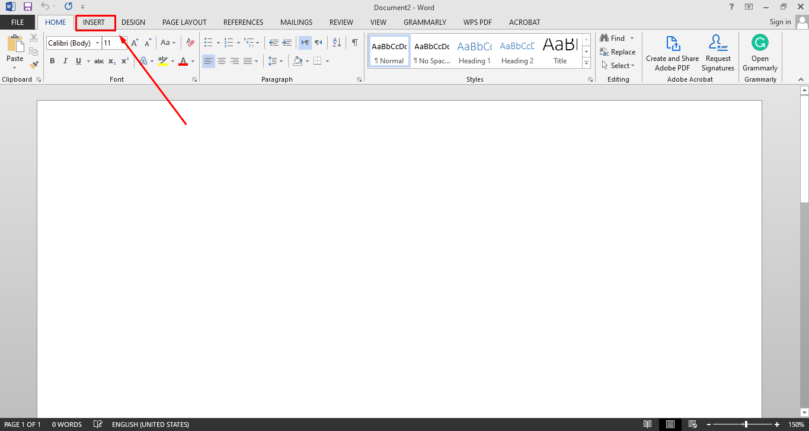Click Sign in at top right
The width and height of the screenshot is (809, 431).
click(780, 21)
